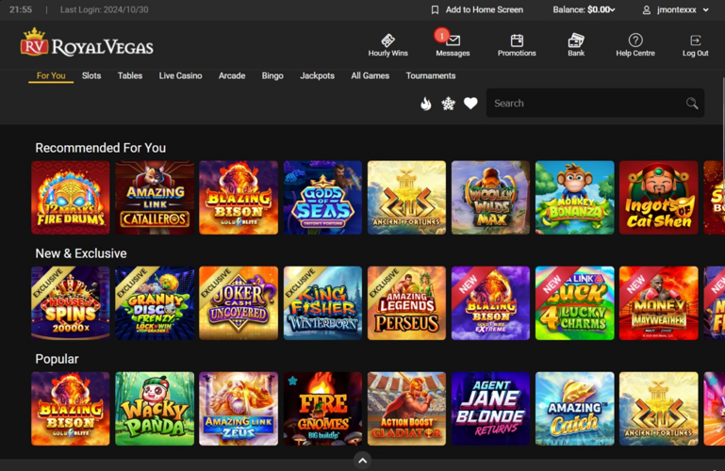The width and height of the screenshot is (725, 471).
Task: Show favourite games with the heart icon
Action: [470, 104]
